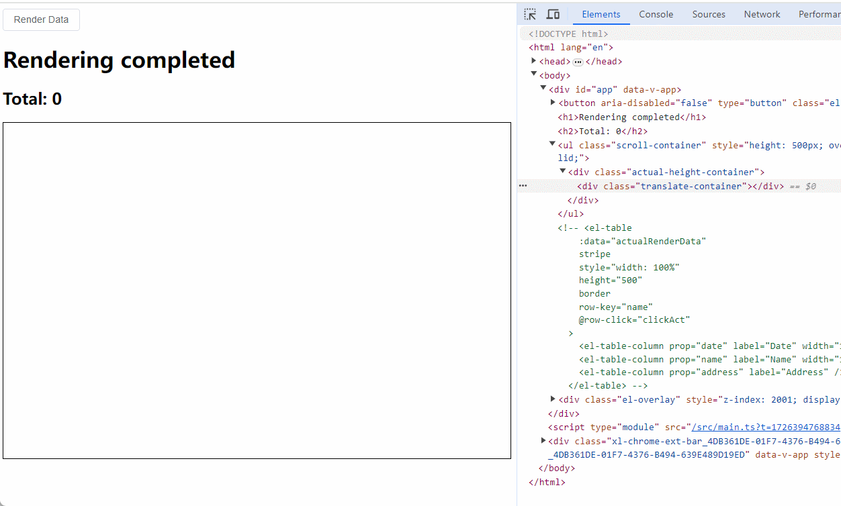Click inside the empty scroll container box

point(257,290)
